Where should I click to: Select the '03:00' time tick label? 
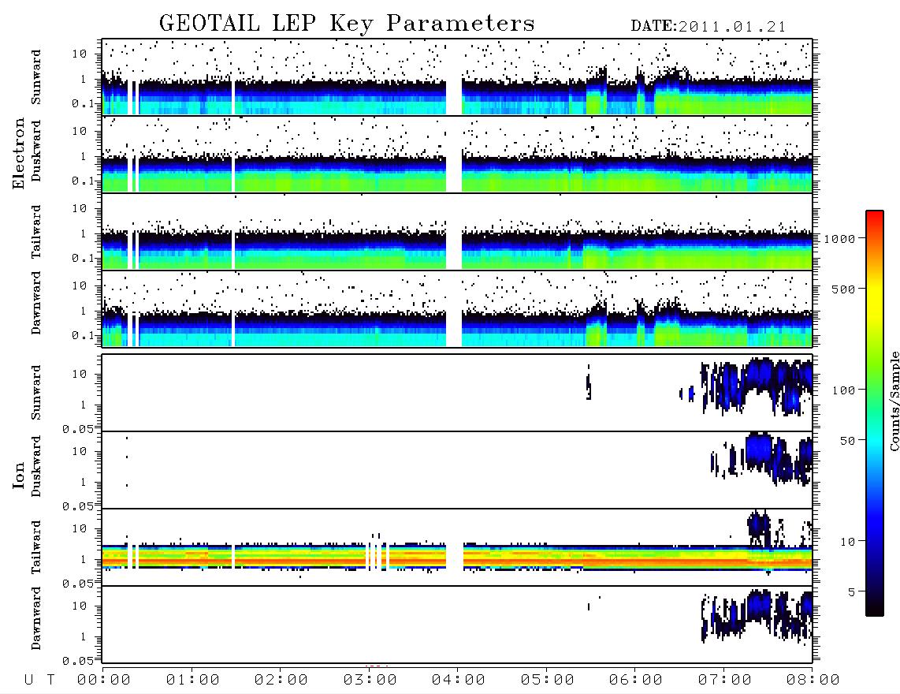(370, 681)
